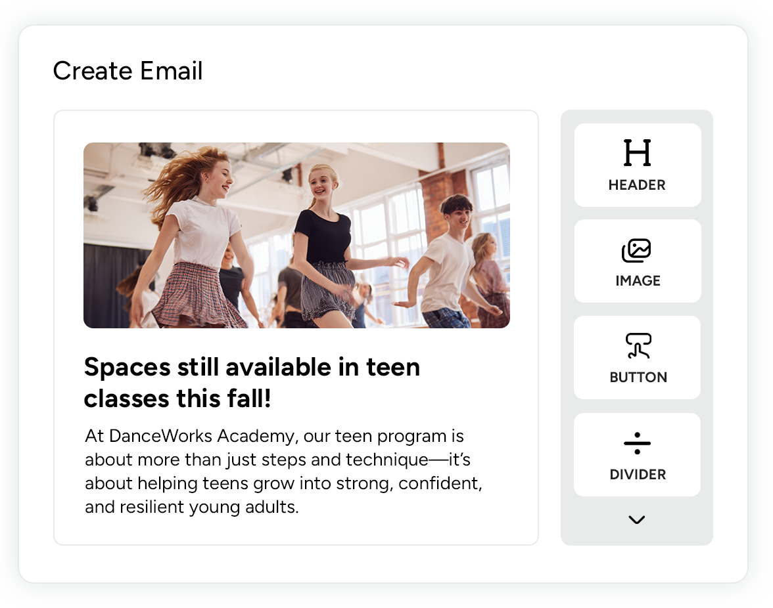Click the IMAGE text label
The image size is (773, 608).
point(638,281)
